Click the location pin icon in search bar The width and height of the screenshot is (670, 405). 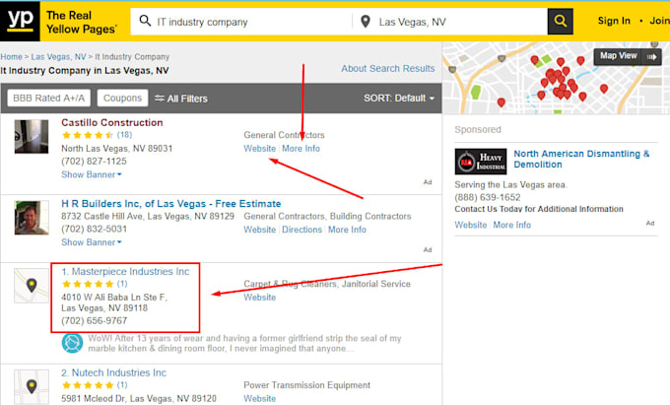(x=366, y=22)
